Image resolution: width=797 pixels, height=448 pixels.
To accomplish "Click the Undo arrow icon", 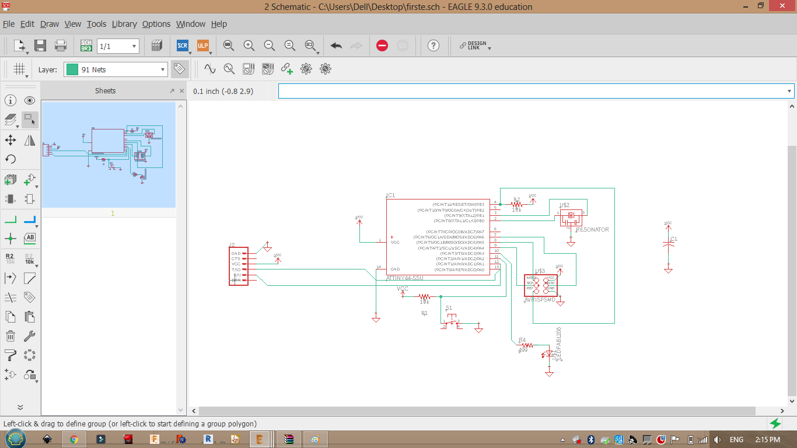I will click(x=336, y=45).
